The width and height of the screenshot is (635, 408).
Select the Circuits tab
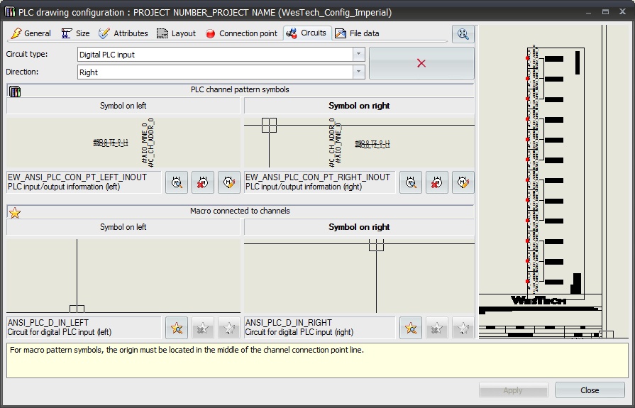point(307,33)
